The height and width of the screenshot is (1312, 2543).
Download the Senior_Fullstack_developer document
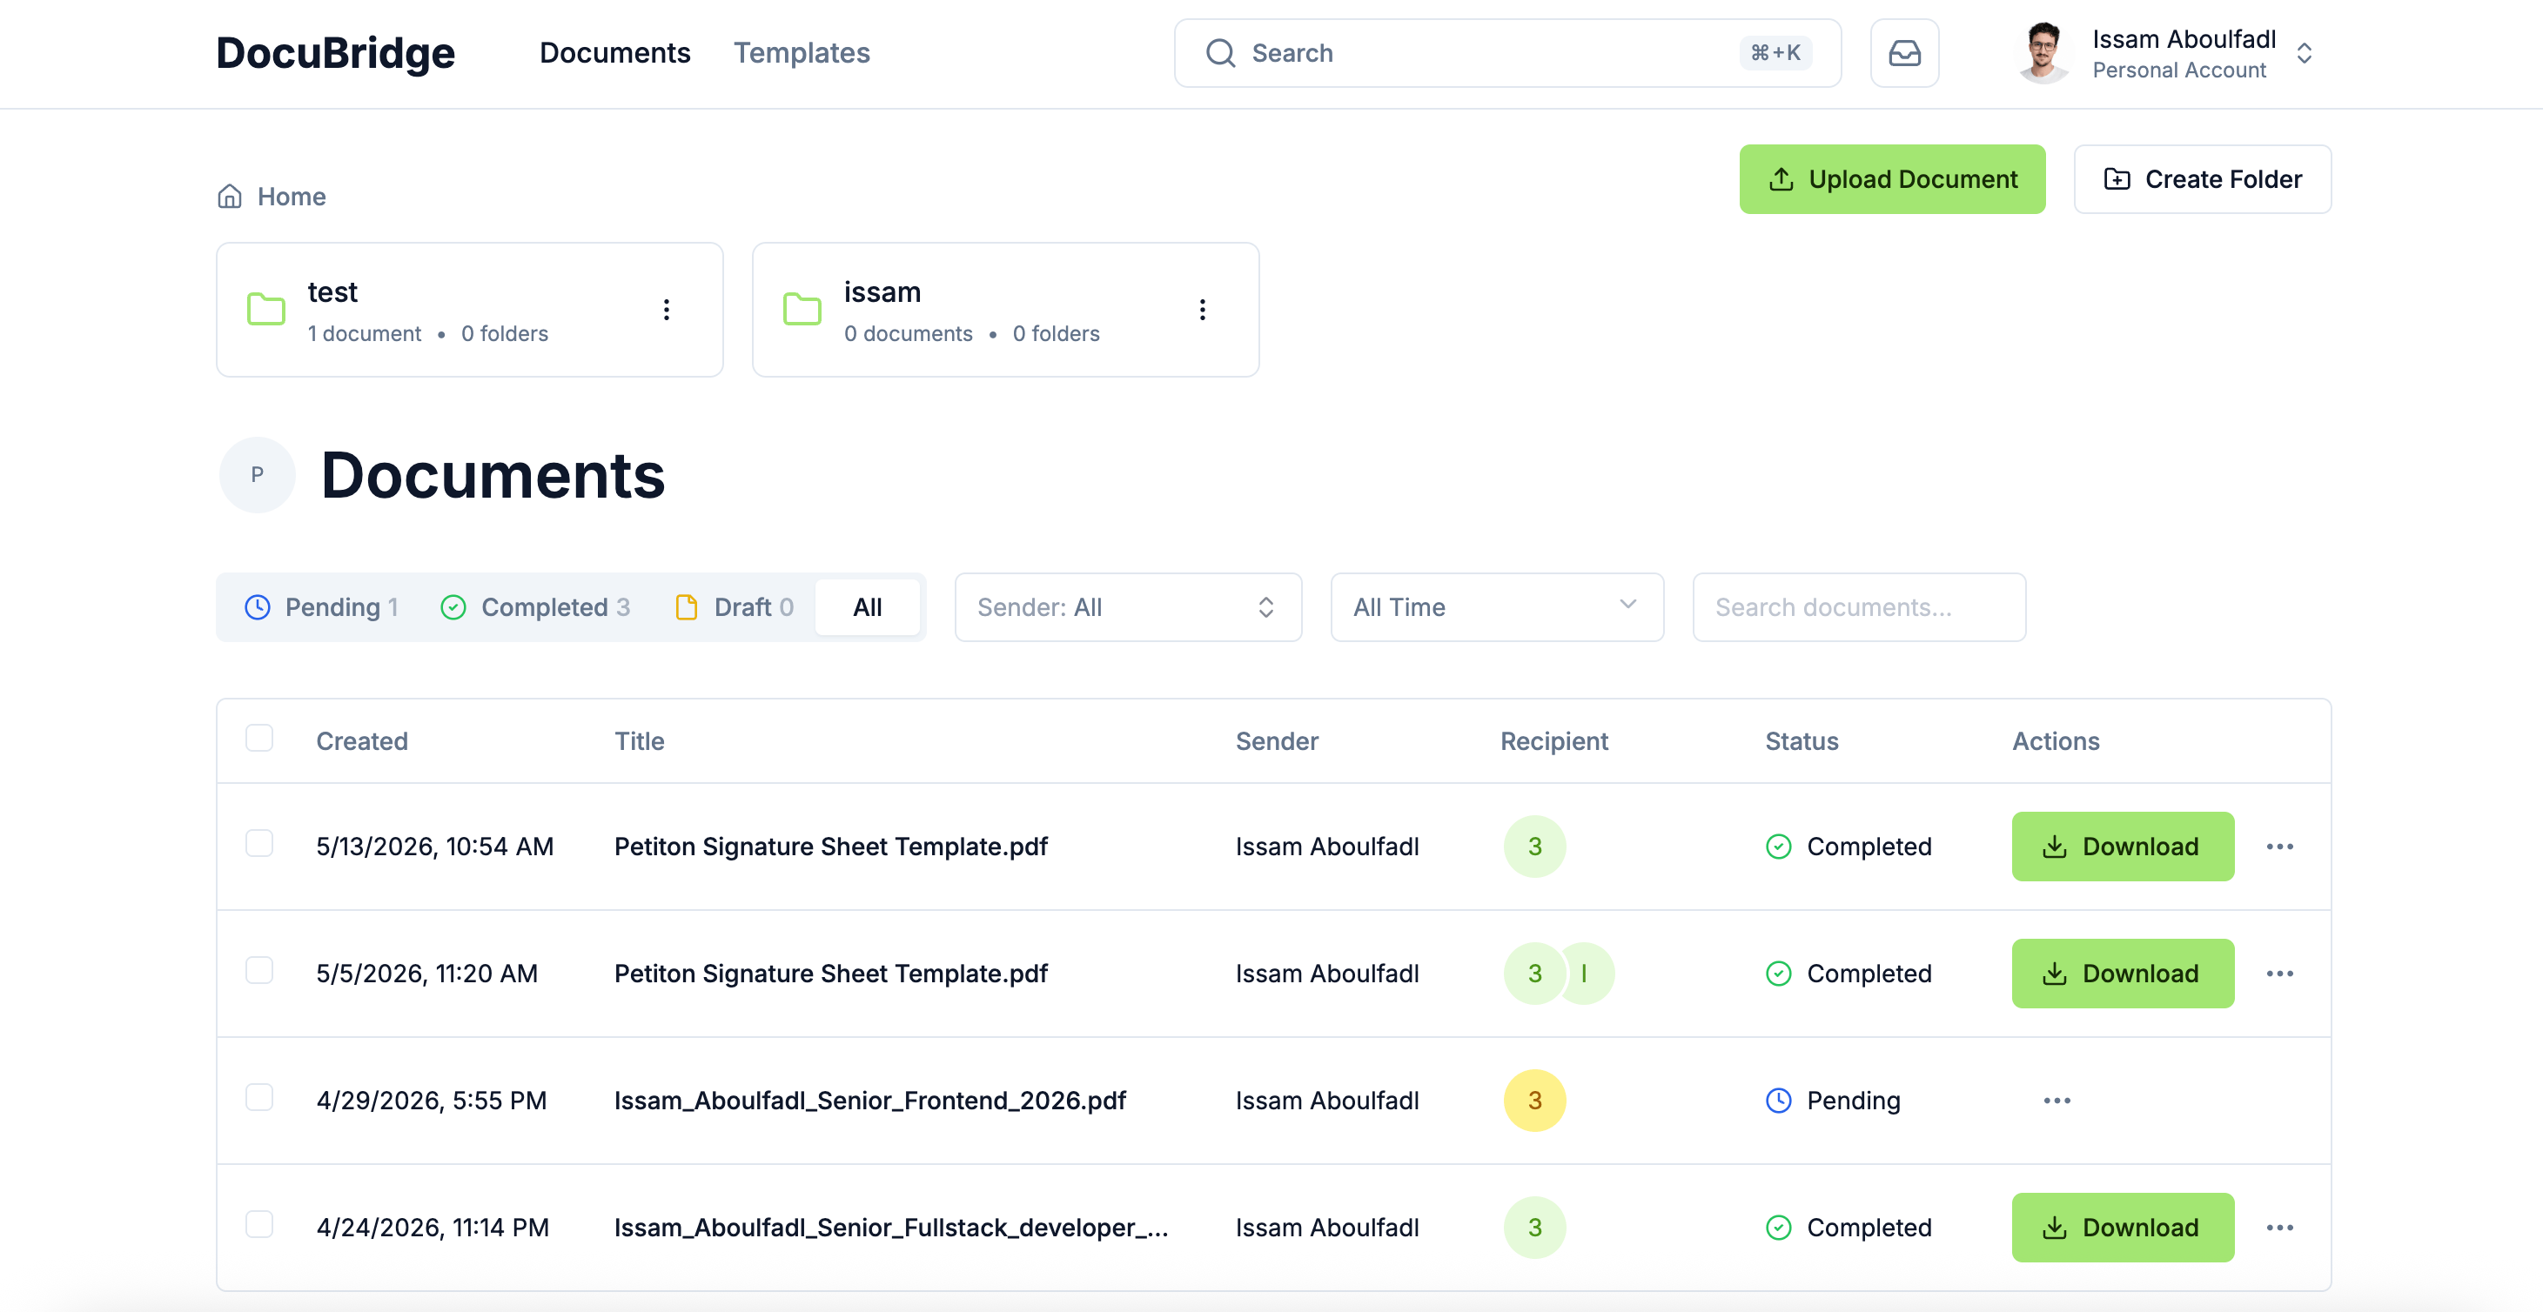pyautogui.click(x=2123, y=1227)
